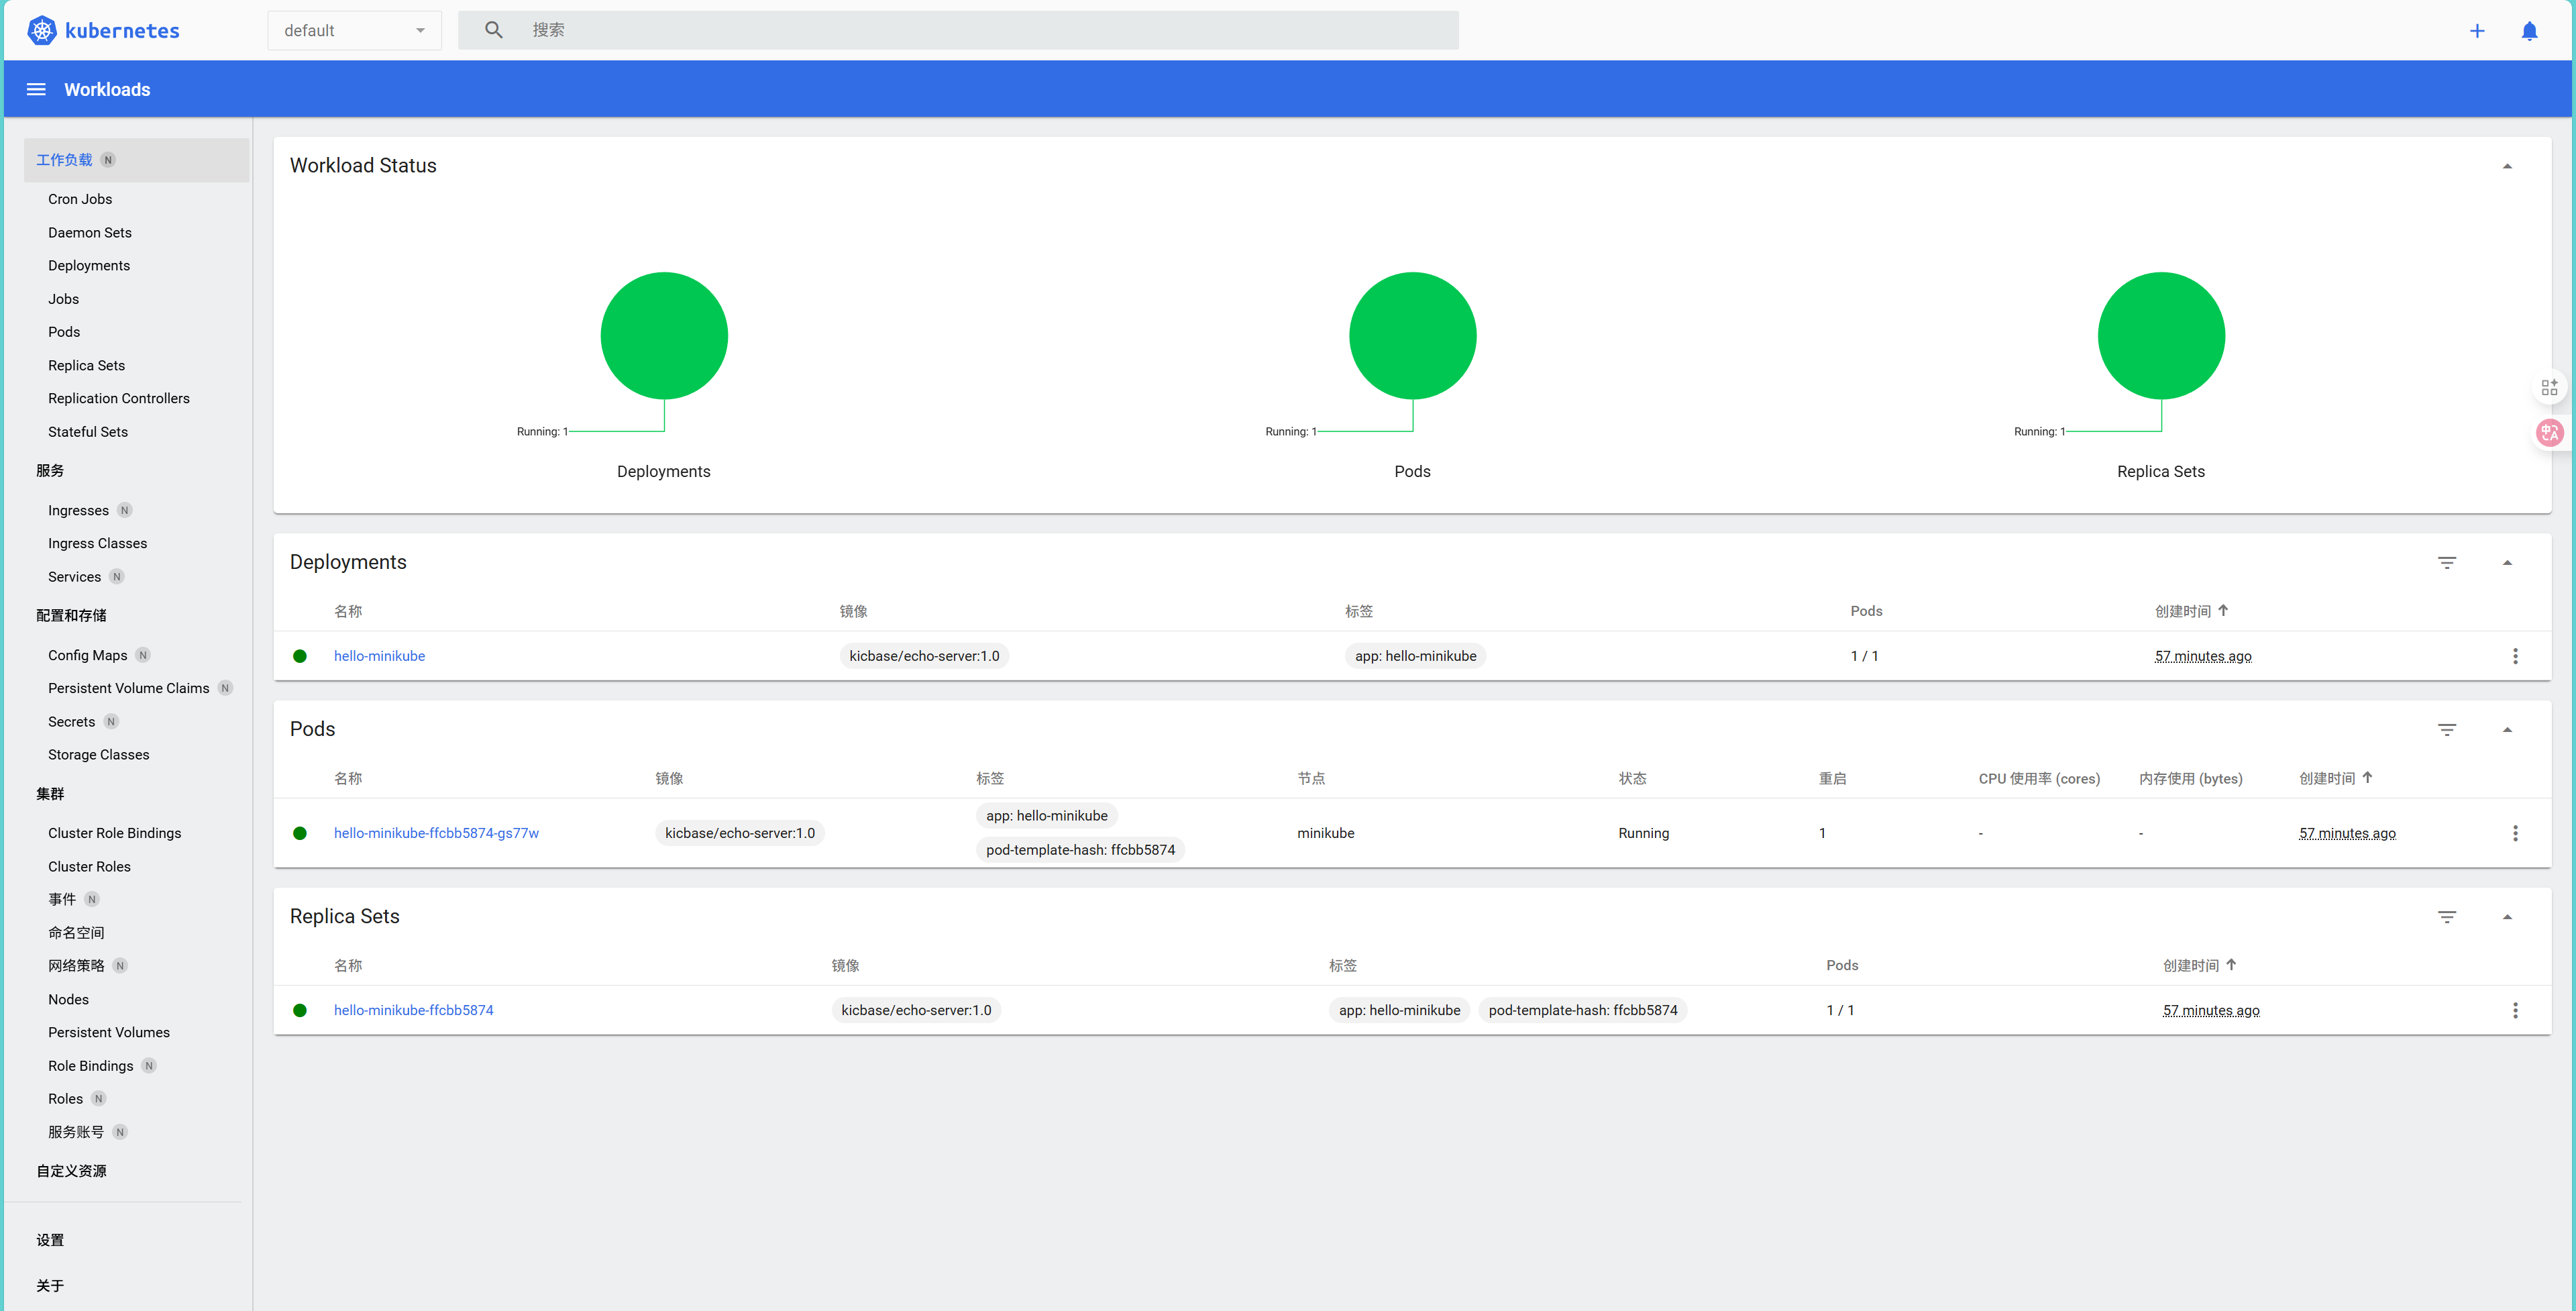Screen dimensions: 2576x1311
Task: Go to Cron Jobs in the sidebar
Action: (80, 199)
